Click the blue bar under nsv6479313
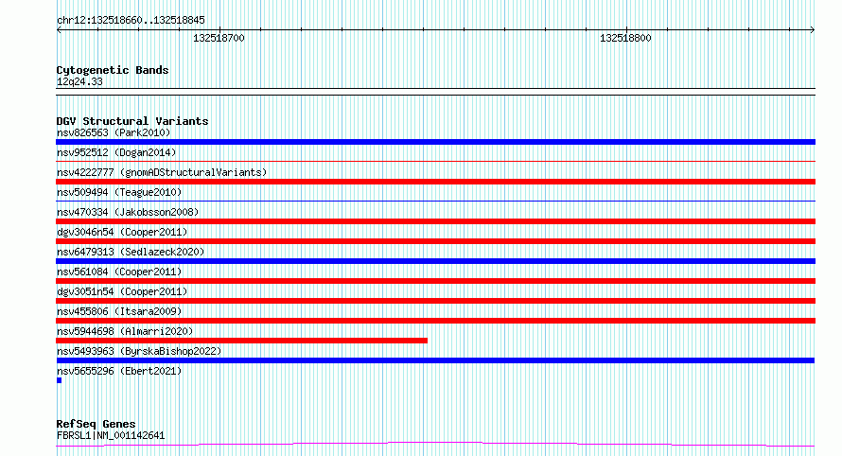Image resolution: width=842 pixels, height=456 pixels. point(435,261)
